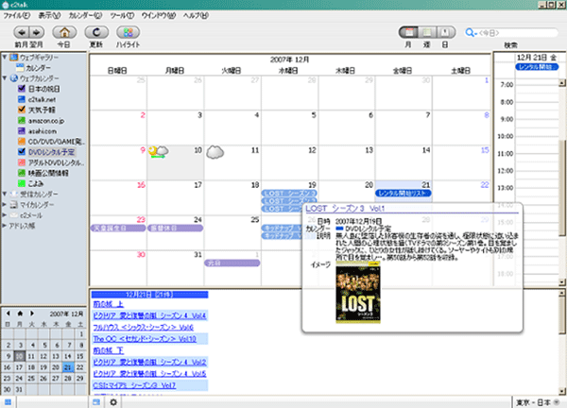Click the amazon.co.jp green color swatch
Image resolution: width=567 pixels, height=408 pixels.
[21, 120]
